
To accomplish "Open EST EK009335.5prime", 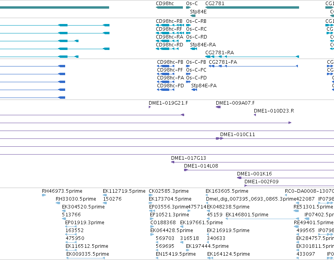I will click(x=88, y=254).
